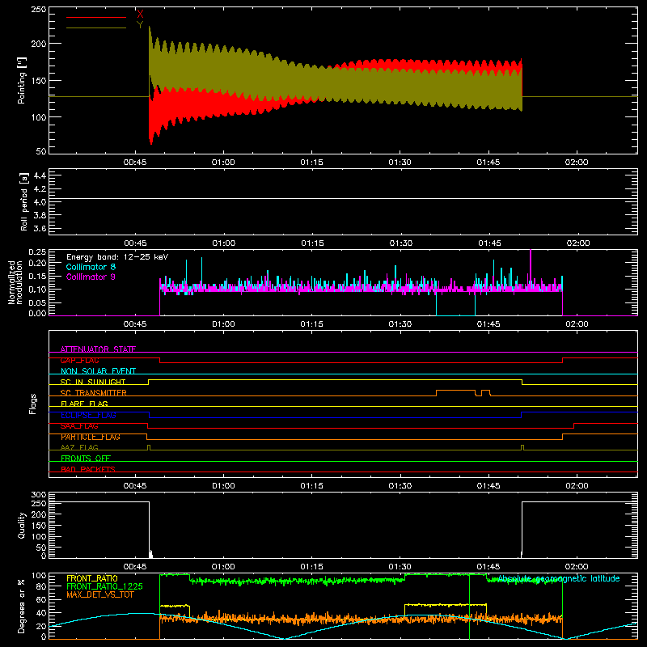Viewport: 647px width, 647px height.
Task: Click the red X legend label
Action: tap(140, 15)
